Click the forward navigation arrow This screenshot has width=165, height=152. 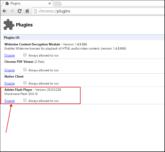coord(12,11)
